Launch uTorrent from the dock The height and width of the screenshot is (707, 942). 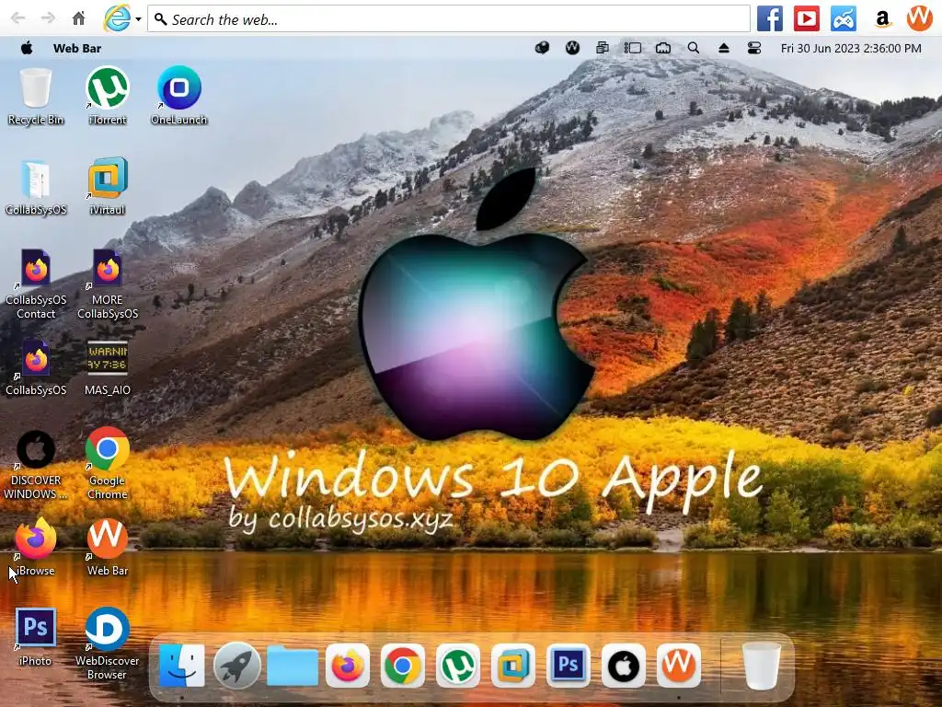(458, 666)
